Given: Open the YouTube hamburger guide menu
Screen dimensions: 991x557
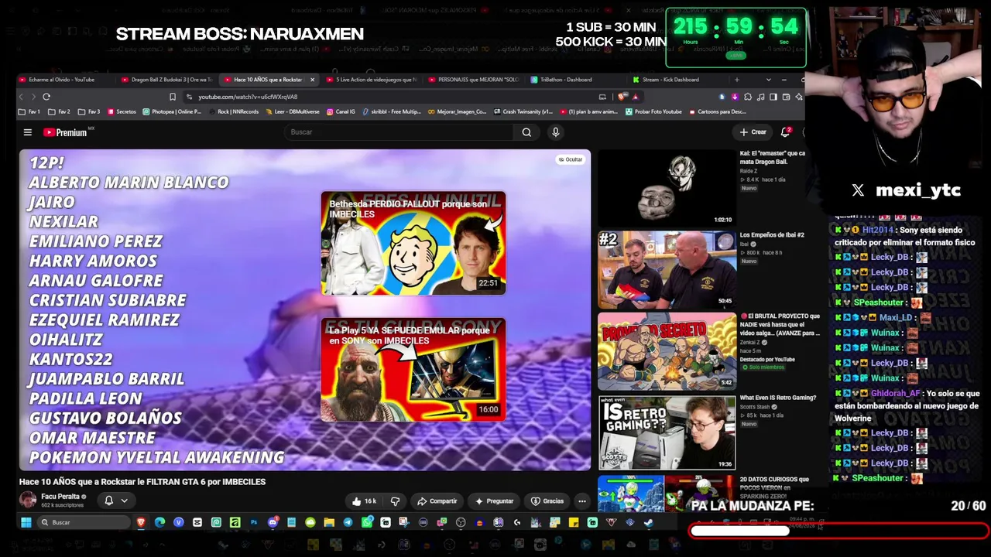Looking at the screenshot, I should [x=27, y=132].
